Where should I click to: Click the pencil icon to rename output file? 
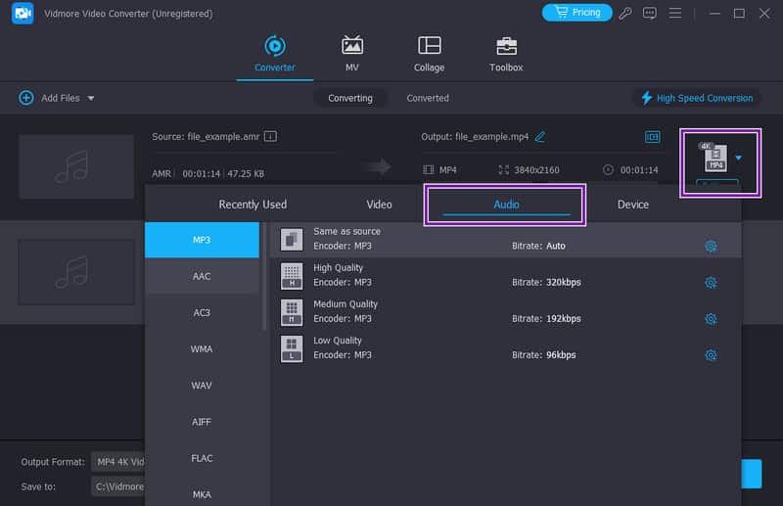[x=540, y=137]
